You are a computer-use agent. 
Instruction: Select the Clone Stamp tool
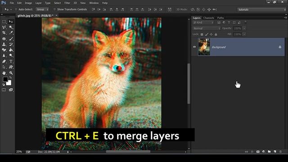[4, 44]
